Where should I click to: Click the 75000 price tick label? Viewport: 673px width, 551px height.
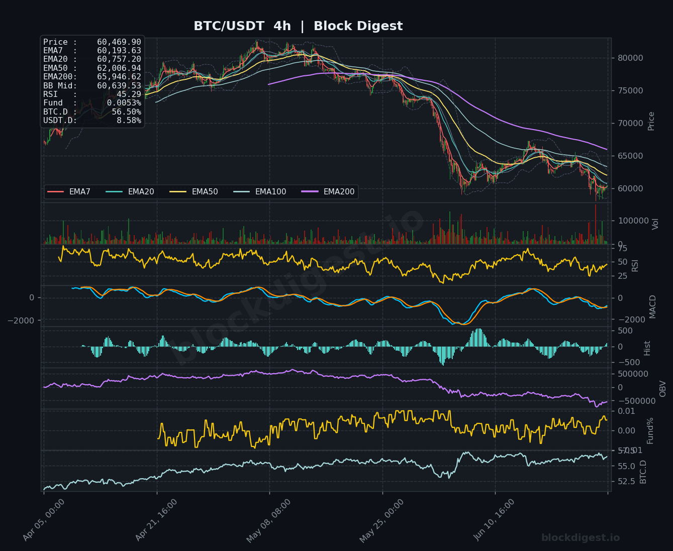(x=630, y=90)
